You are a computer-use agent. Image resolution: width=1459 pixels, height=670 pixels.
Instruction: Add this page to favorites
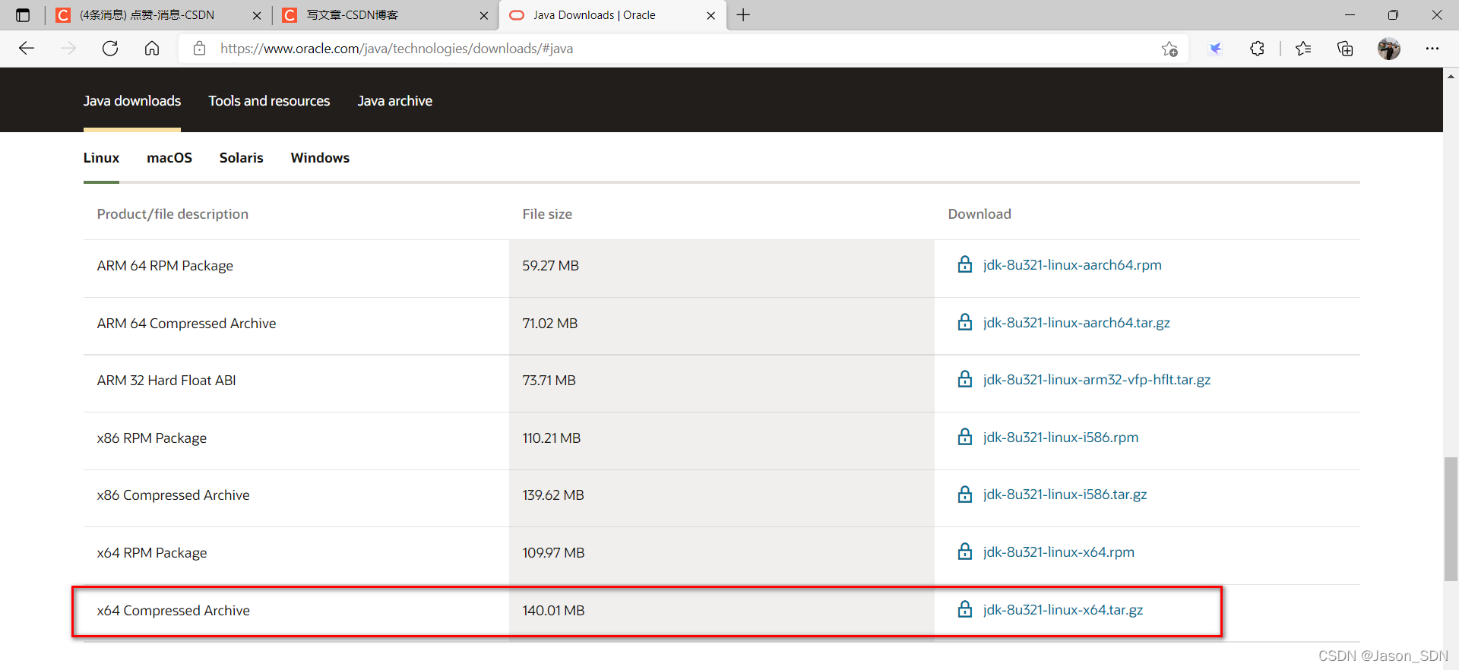1169,49
